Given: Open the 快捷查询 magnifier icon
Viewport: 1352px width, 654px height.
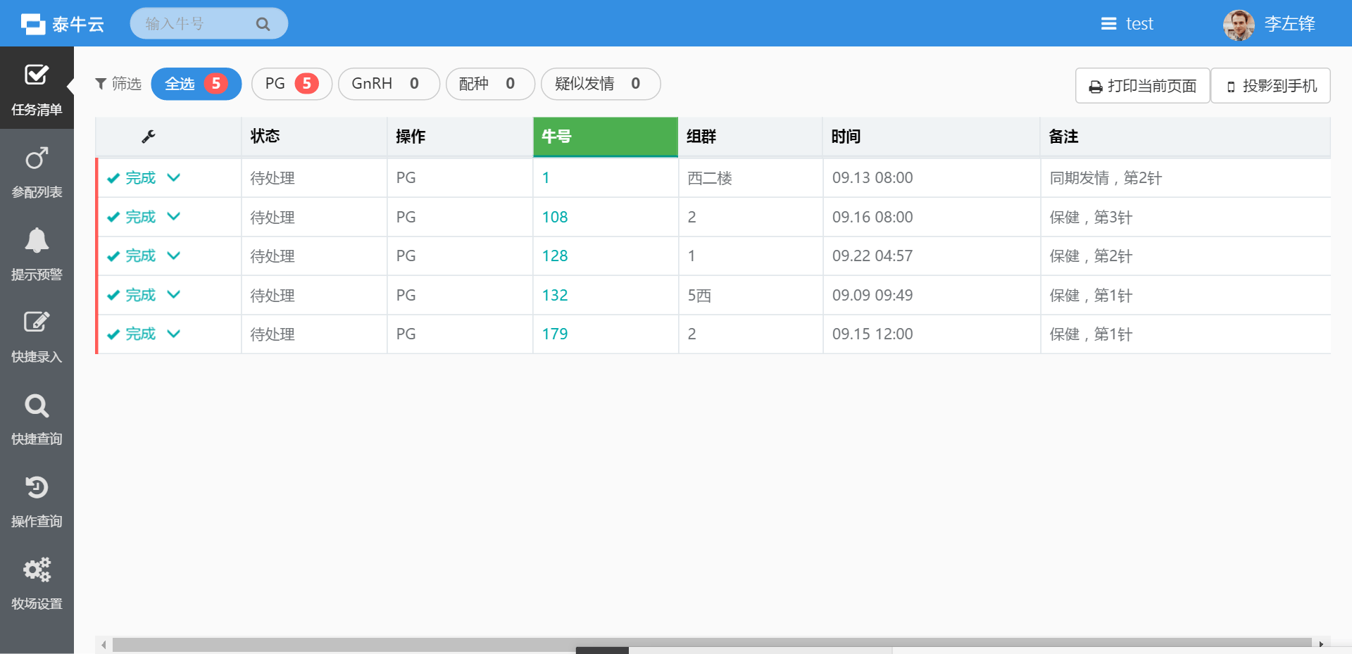Looking at the screenshot, I should pos(37,405).
